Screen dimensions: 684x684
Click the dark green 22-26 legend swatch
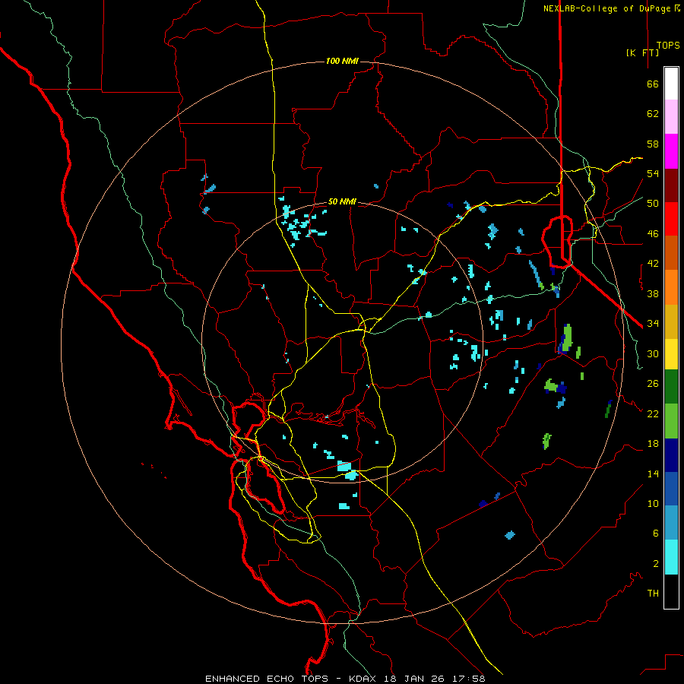(671, 387)
